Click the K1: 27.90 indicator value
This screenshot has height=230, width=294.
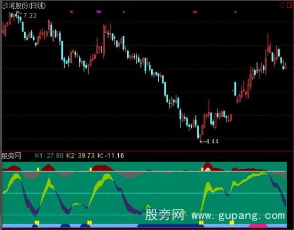[49, 156]
